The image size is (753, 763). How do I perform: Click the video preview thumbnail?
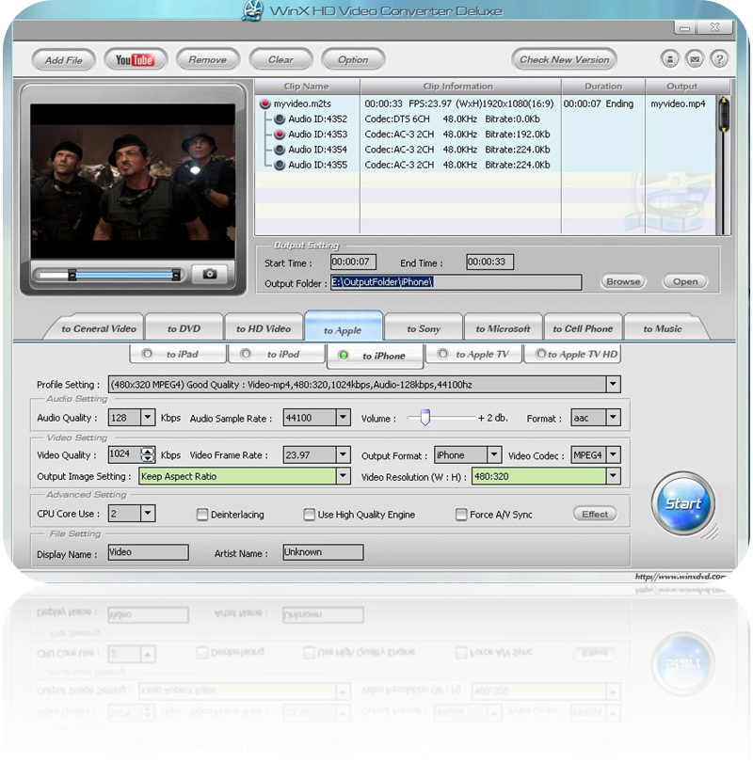coord(133,181)
